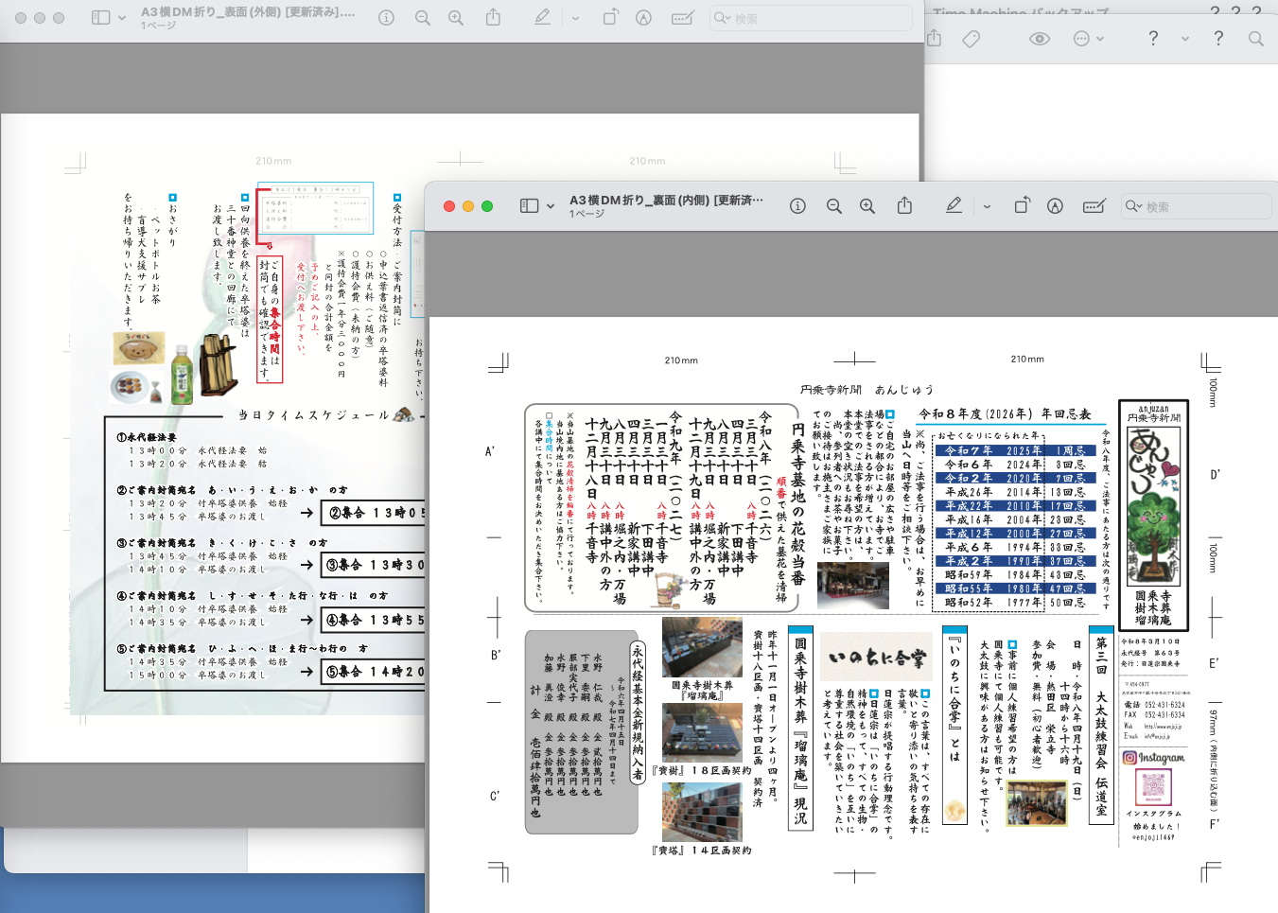Click Zoom In in the 裏面 (内側) window

(867, 206)
